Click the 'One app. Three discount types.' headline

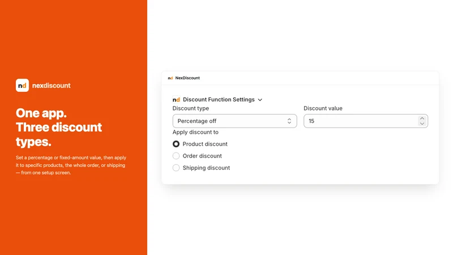coord(59,127)
